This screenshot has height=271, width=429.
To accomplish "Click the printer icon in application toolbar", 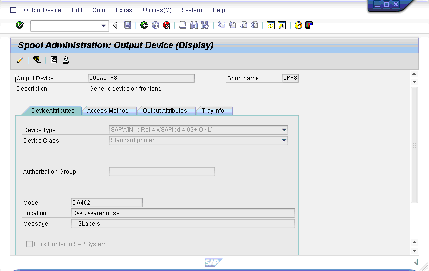I will 66,60.
